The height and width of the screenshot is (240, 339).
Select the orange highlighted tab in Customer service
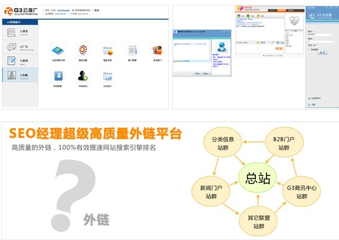pyautogui.click(x=281, y=10)
